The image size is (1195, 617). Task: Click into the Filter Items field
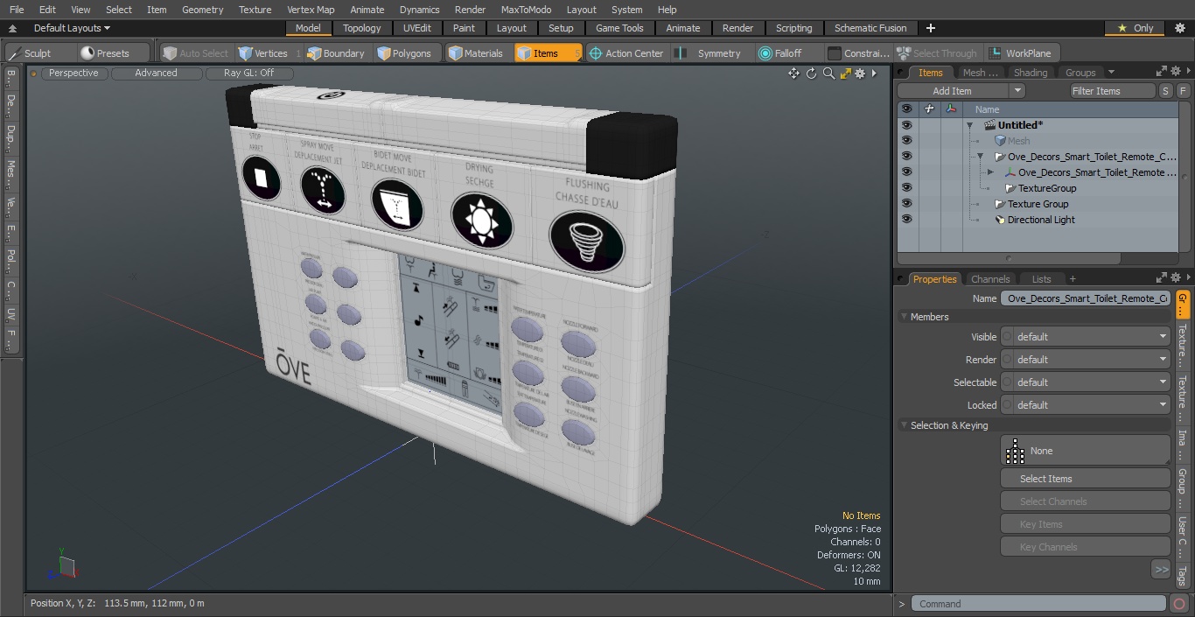(1113, 91)
